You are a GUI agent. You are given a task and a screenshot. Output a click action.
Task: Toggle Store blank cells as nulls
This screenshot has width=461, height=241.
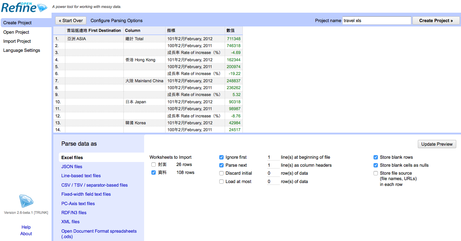click(376, 165)
